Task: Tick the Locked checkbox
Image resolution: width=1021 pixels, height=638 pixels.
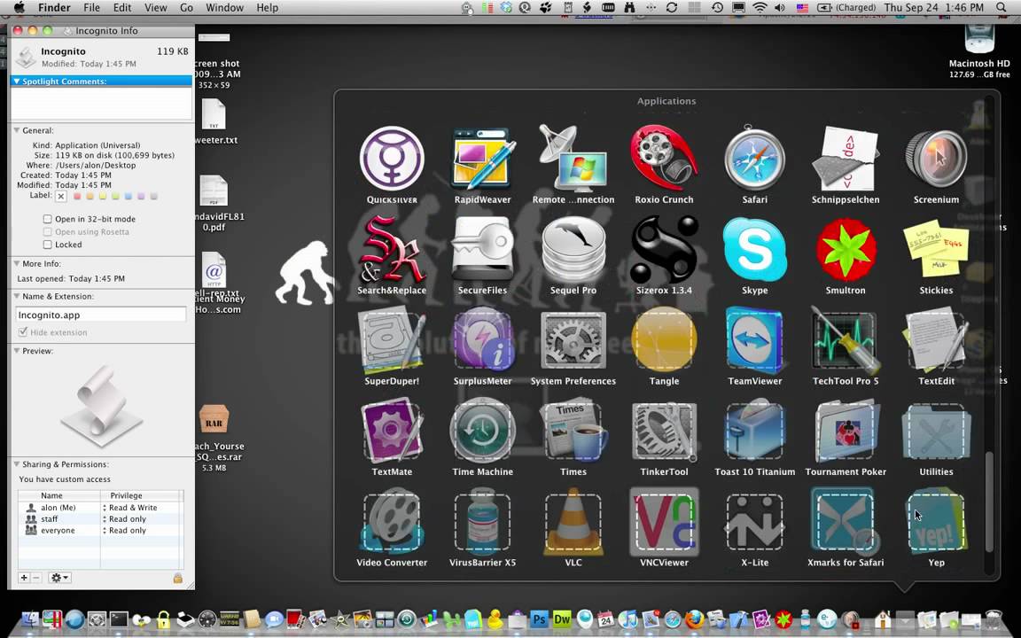Action: point(48,245)
